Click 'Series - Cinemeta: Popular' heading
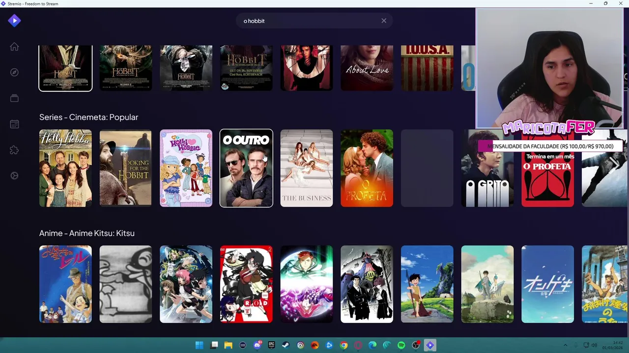The height and width of the screenshot is (353, 629). click(x=88, y=117)
